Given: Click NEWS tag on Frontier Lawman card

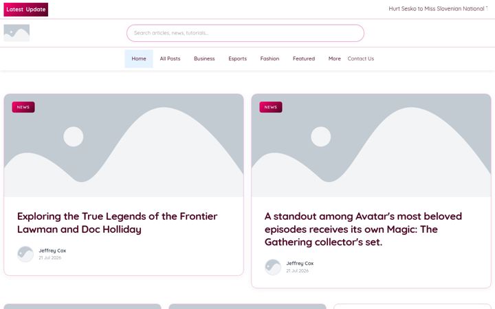Looking at the screenshot, I should [x=23, y=107].
